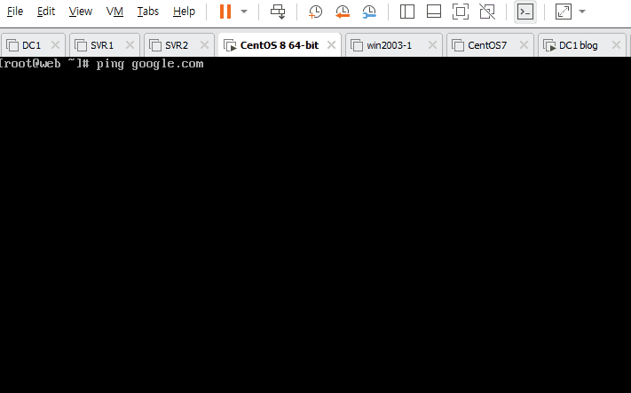
Task: Click the 'ping google.com' command text in the terminal
Action: 150,64
